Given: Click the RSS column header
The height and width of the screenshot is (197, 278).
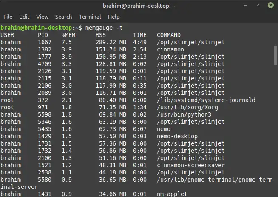Looking at the screenshot, I should point(101,35).
